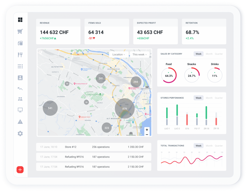Click the Retention 68.7% value
Screen dimensions: 247x192
[x=192, y=32]
